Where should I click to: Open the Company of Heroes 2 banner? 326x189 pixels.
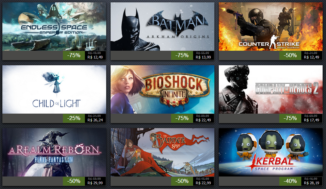271,89
